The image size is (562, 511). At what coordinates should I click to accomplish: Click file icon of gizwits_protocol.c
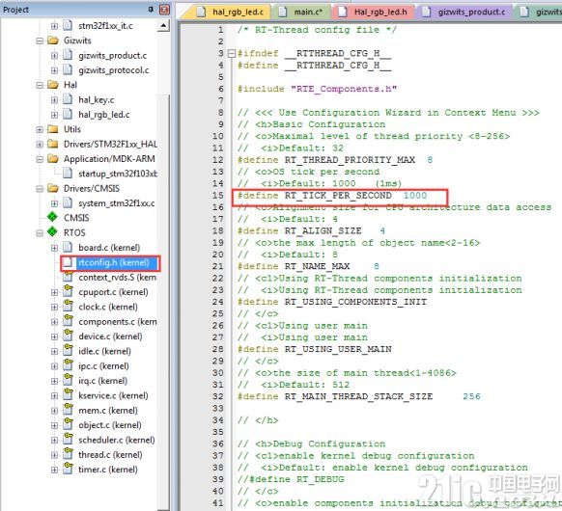(68, 69)
